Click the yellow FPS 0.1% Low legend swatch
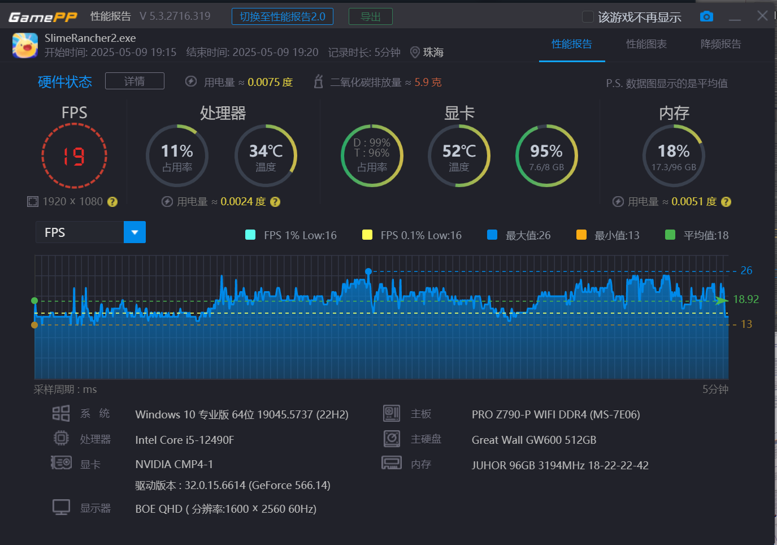The image size is (777, 545). click(367, 235)
